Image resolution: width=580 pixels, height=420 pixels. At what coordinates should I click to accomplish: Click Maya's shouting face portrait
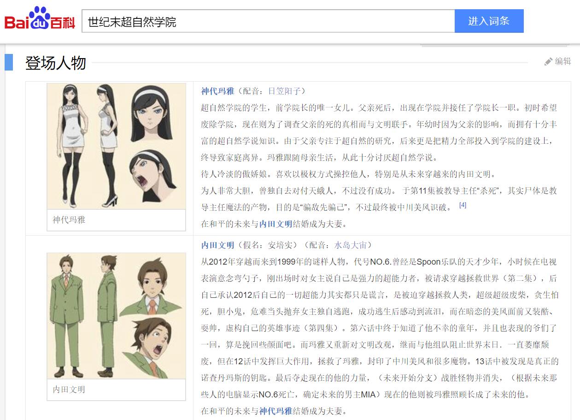coord(154,174)
